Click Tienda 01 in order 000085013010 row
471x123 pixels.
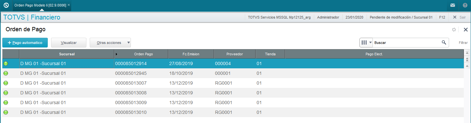[x=259, y=112]
